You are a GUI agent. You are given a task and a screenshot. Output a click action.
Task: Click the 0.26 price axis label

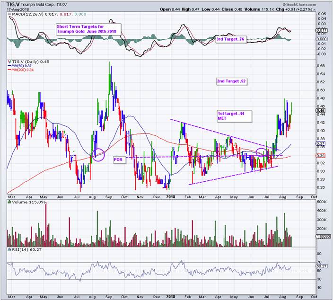point(321,187)
